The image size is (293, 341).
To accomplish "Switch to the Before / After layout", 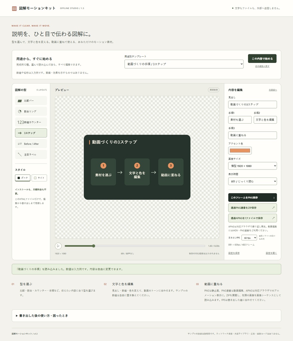I will click(31, 144).
